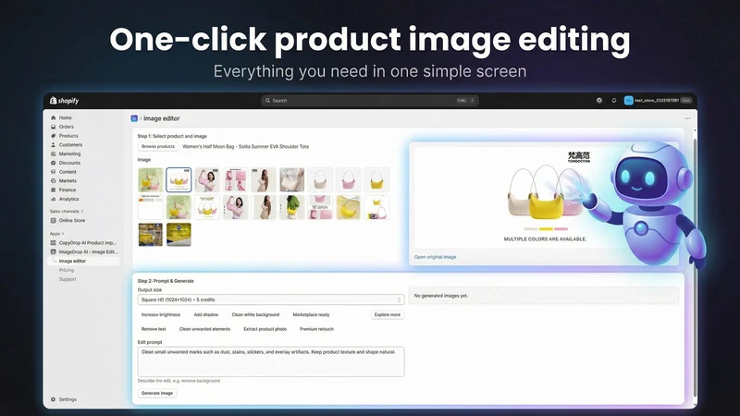This screenshot has height=416, width=740.
Task: Click the product preview image
Action: point(546,198)
